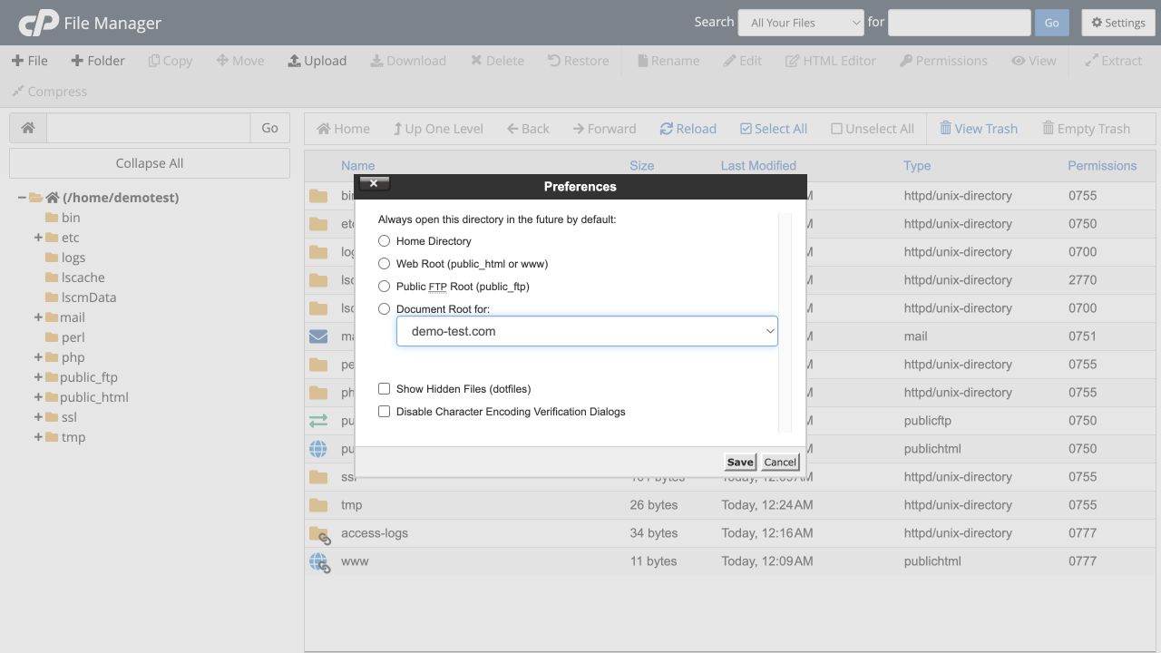Click Collapse All in sidebar

pyautogui.click(x=150, y=163)
